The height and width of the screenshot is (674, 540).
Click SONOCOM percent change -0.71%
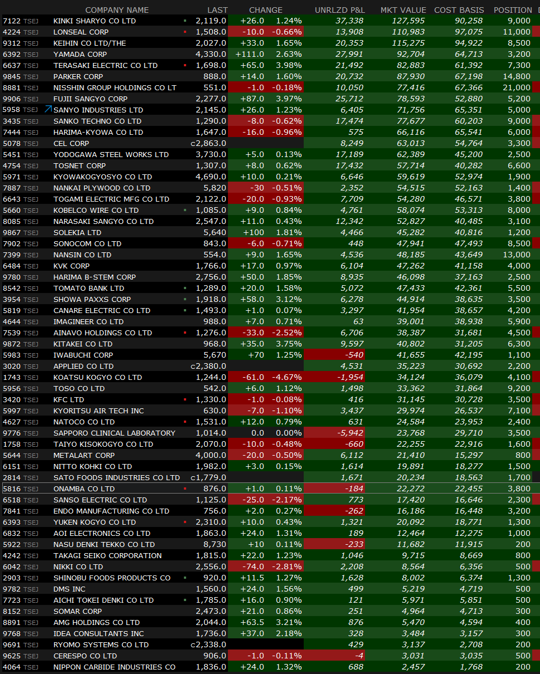(x=286, y=243)
